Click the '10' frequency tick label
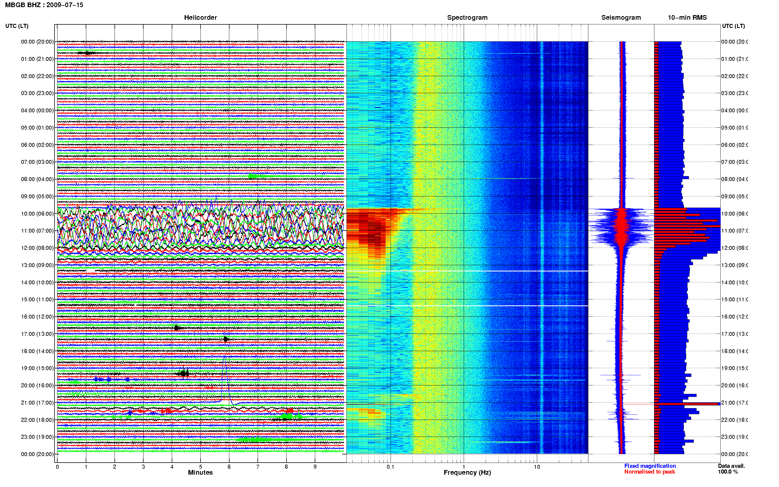The width and height of the screenshot is (779, 487). 537,467
